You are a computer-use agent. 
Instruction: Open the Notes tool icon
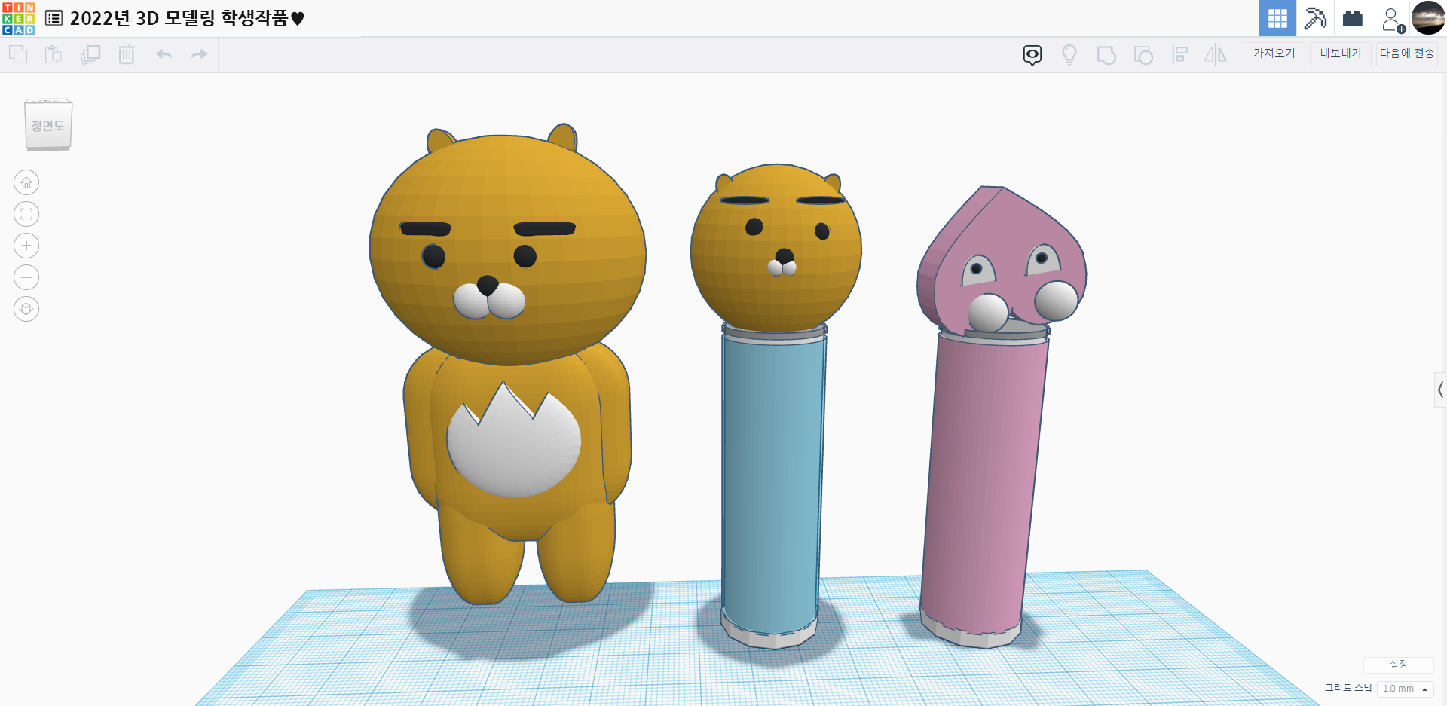point(1032,54)
